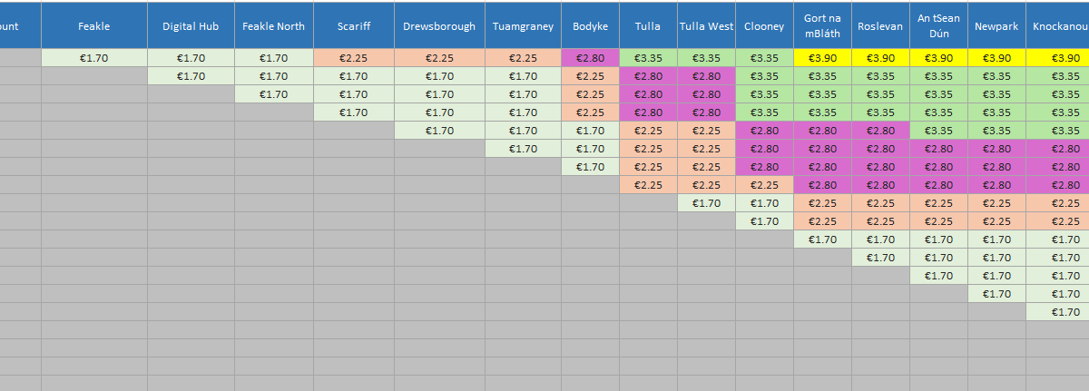
Task: Click the €2.25 cell in Clooney column
Action: [x=764, y=185]
